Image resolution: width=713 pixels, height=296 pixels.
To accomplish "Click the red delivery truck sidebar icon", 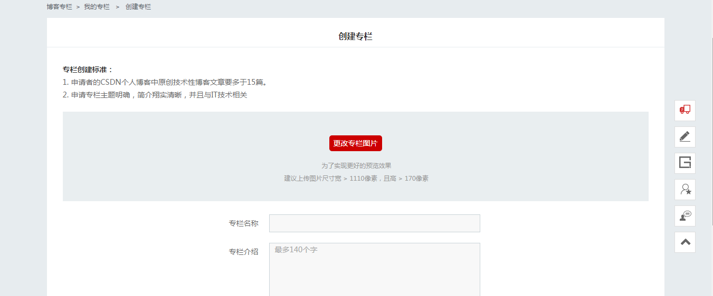I will point(685,111).
